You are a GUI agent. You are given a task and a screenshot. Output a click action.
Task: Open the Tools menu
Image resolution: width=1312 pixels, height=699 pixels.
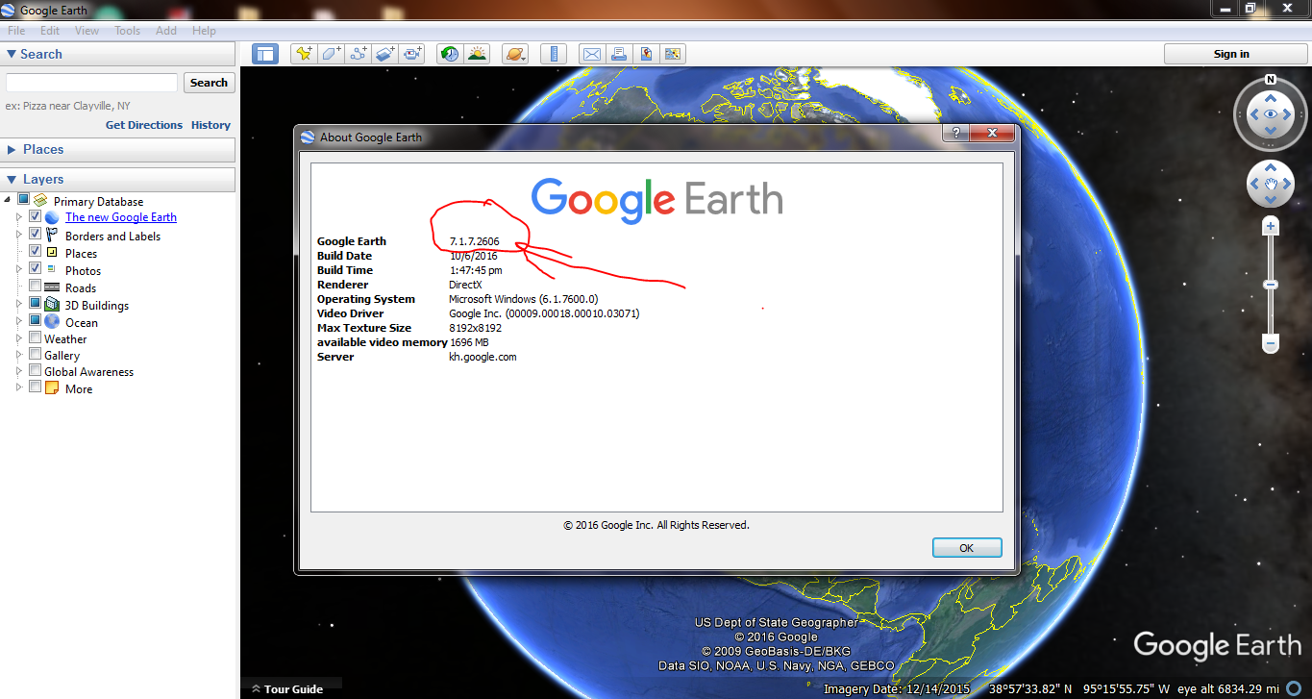[x=127, y=30]
